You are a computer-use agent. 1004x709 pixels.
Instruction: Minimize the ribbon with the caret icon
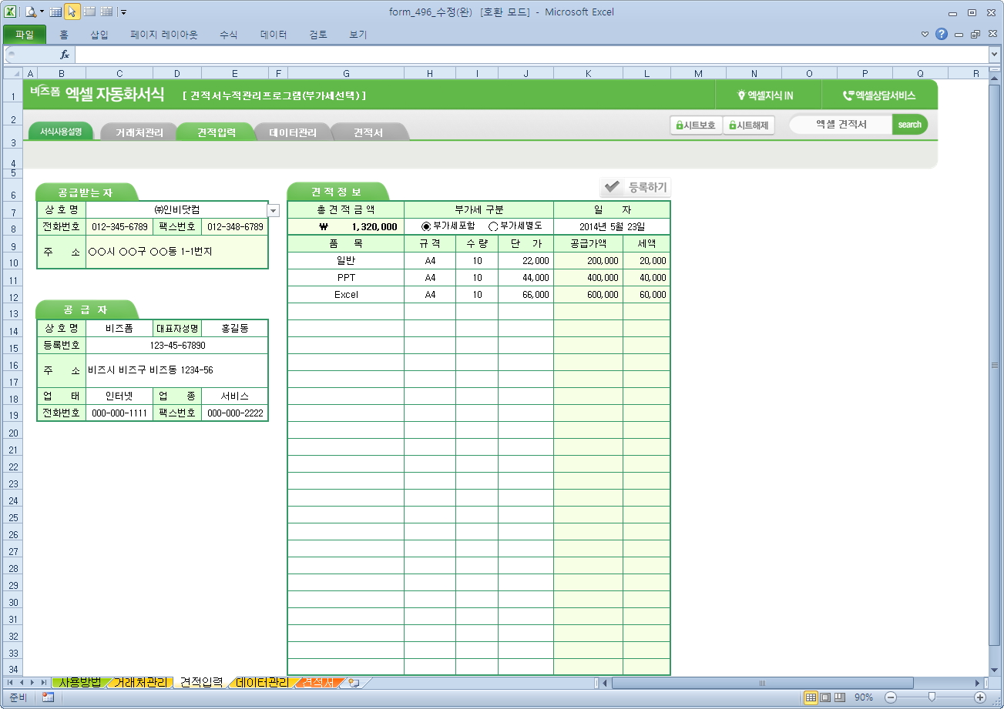pos(925,35)
